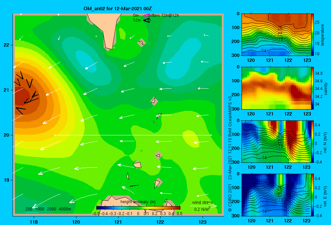
Task: Click latitude label 20 on main map
Action: (x=6, y=135)
